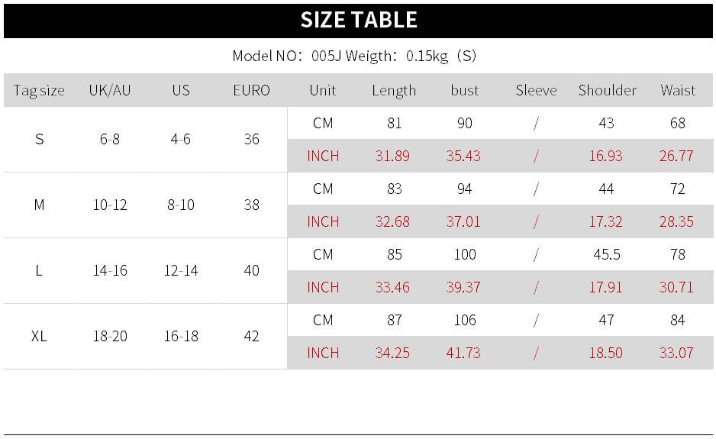The width and height of the screenshot is (716, 439).
Task: Click the Tag size column header
Action: tap(39, 90)
